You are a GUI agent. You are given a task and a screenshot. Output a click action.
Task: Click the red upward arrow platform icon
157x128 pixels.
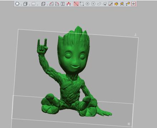point(69,4)
